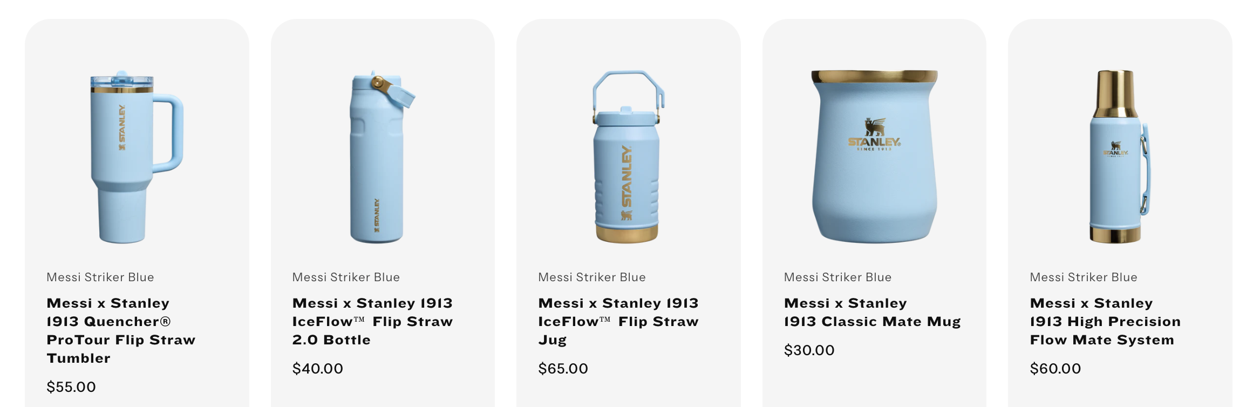Click the $40.00 price of the 2.0 Bottle
1253x407 pixels.
point(317,368)
